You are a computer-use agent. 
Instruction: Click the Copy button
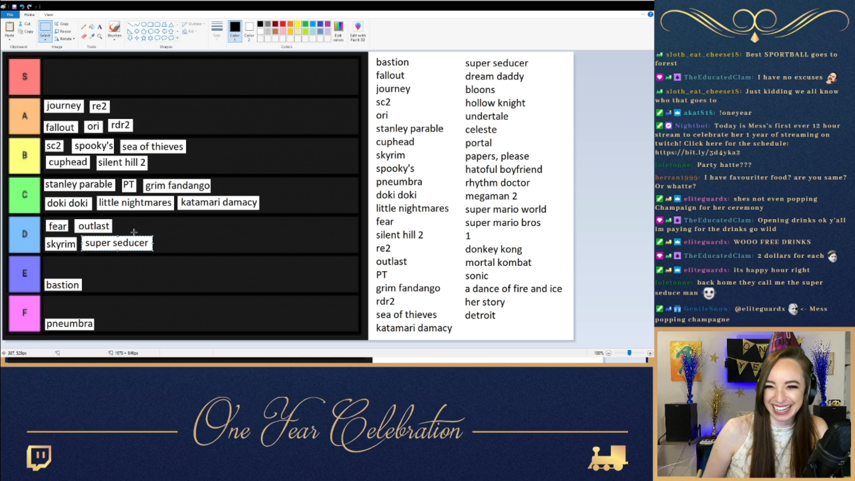[26, 32]
